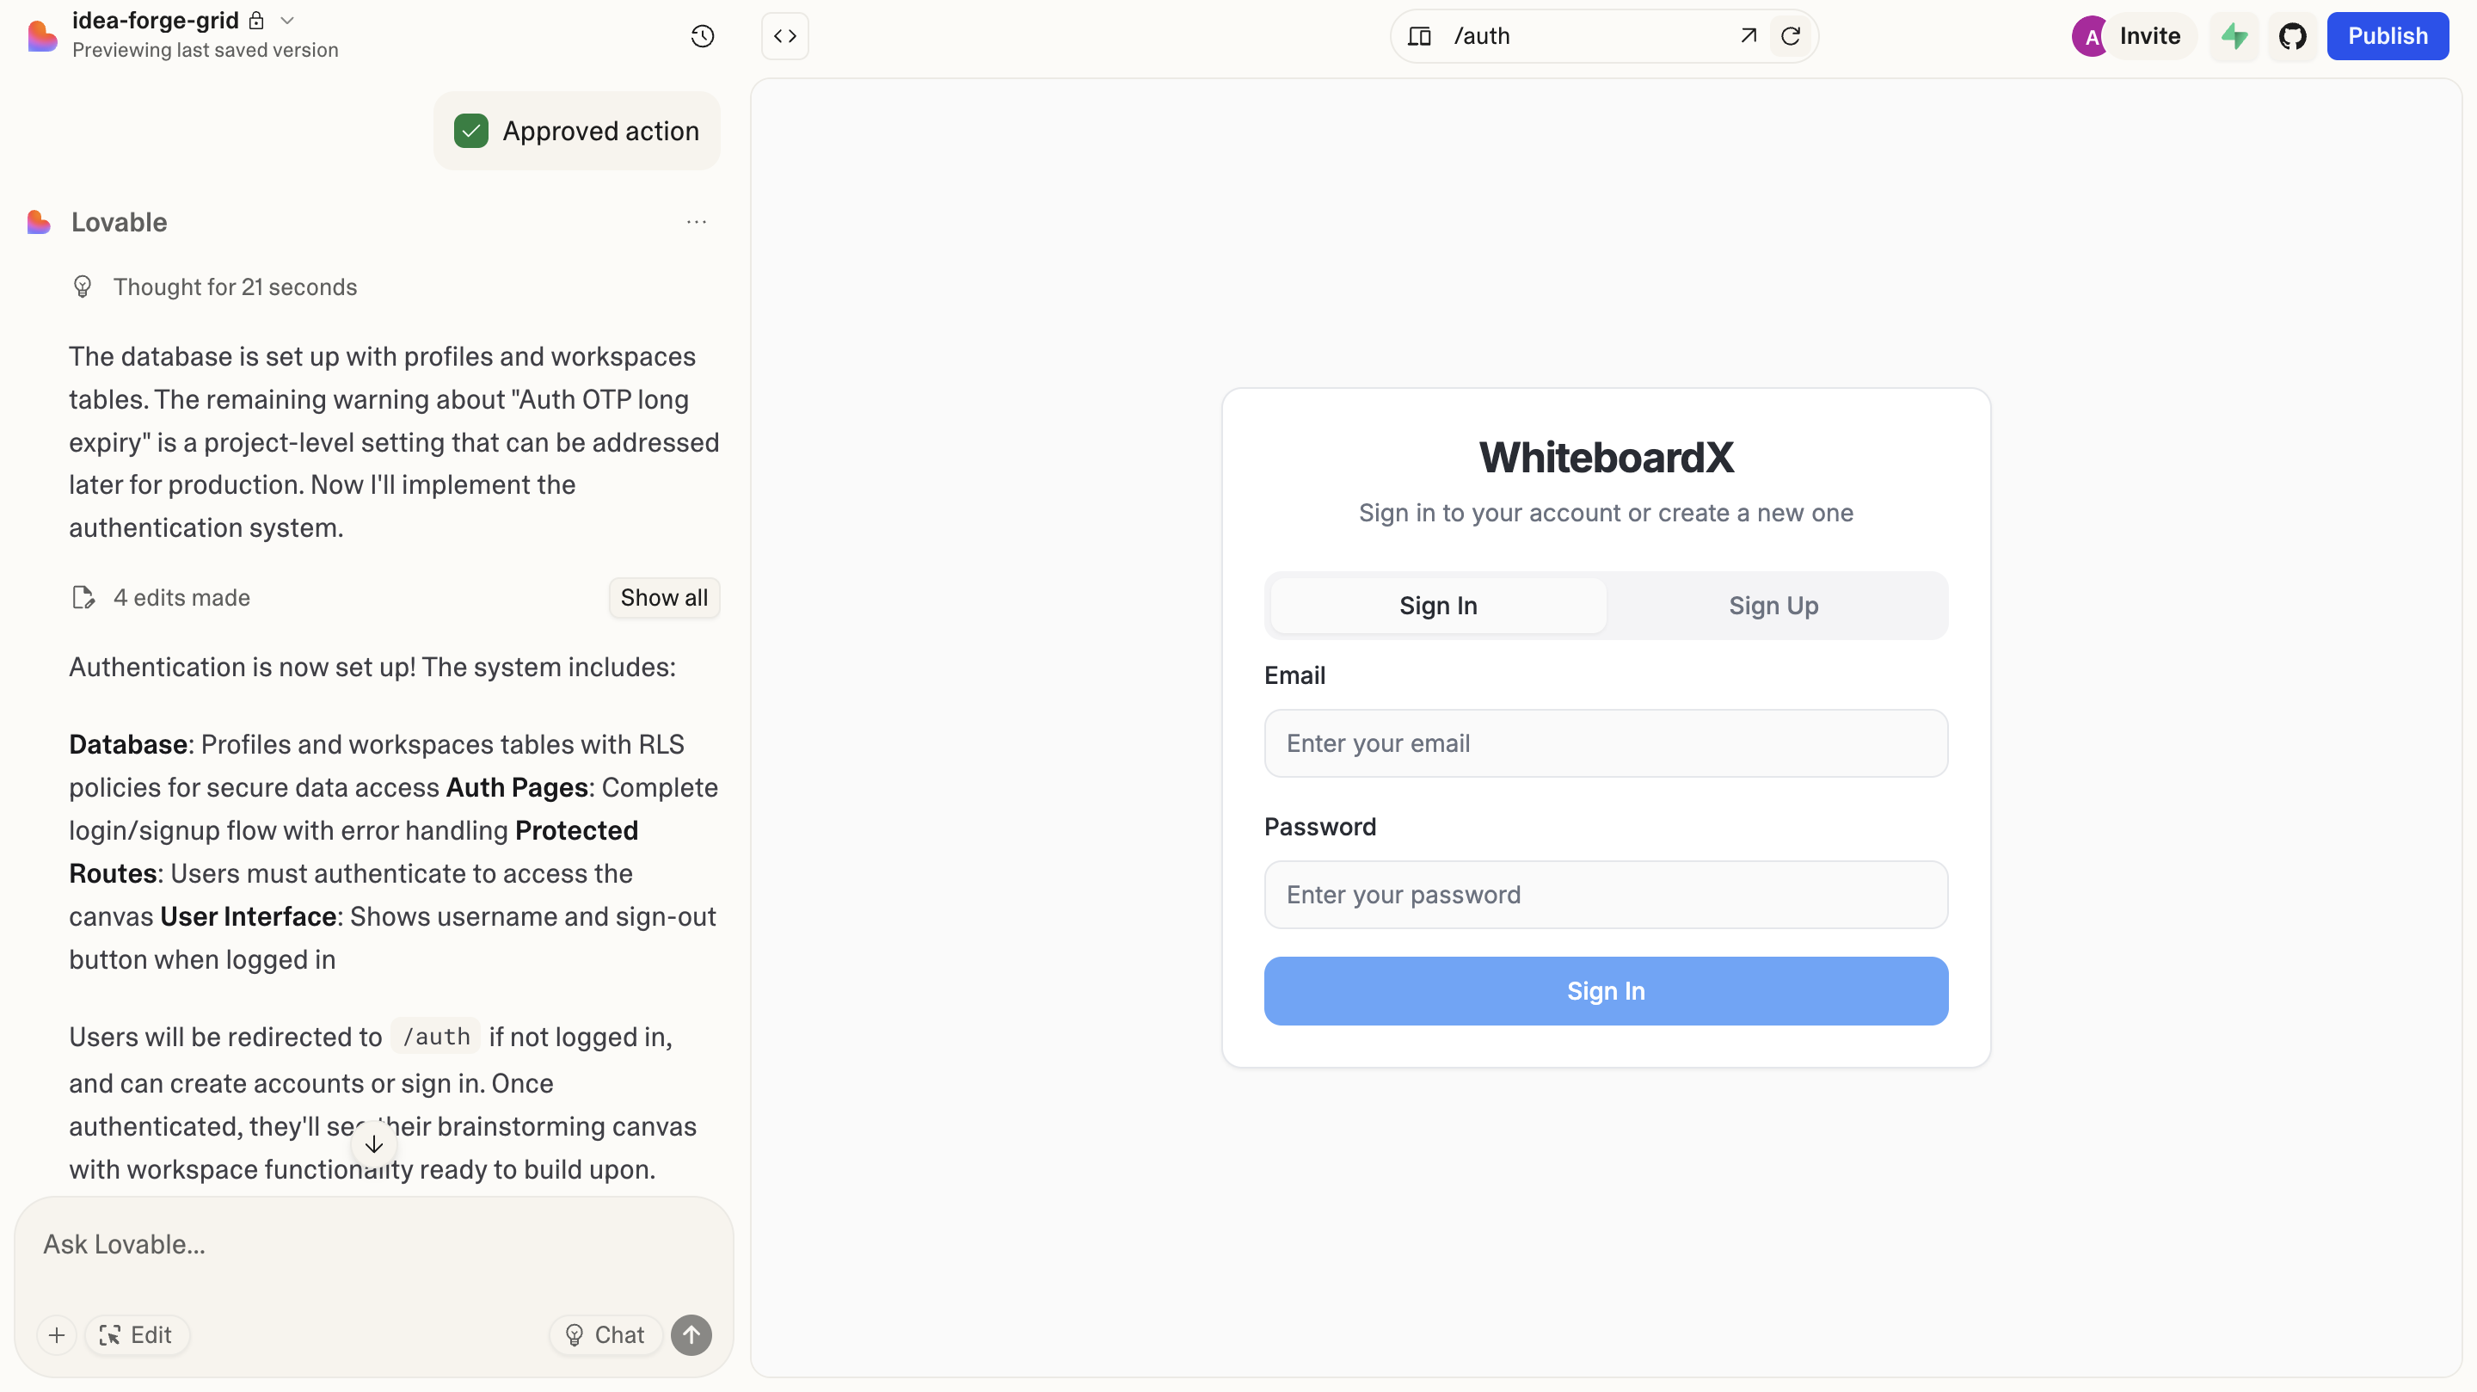Add attachment with plus button
This screenshot has height=1392, width=2477.
tap(57, 1334)
